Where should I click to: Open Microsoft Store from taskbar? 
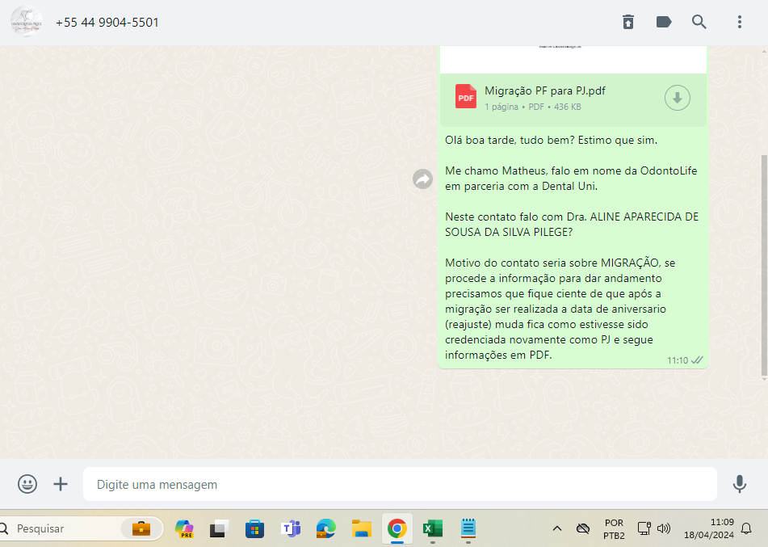pyautogui.click(x=254, y=528)
